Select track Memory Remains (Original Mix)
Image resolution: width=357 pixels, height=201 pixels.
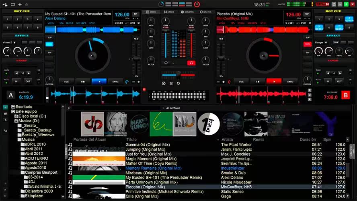154,168
